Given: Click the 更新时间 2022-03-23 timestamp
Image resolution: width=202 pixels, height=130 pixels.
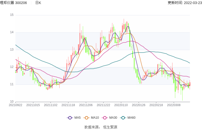Looking at the screenshot, I should (x=185, y=3).
